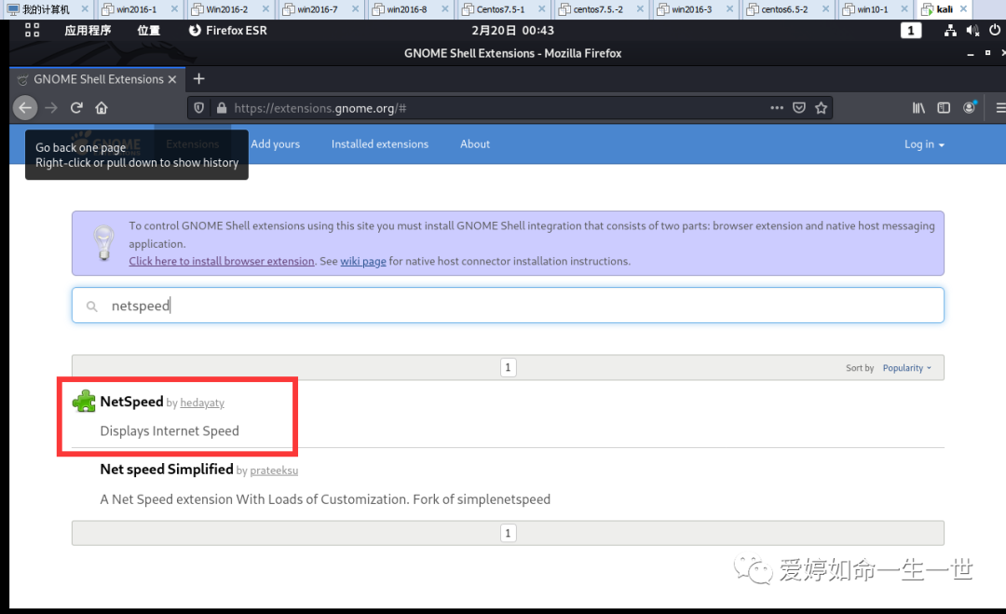Open the power menu icon
Viewport: 1006px width, 614px height.
pyautogui.click(x=995, y=30)
